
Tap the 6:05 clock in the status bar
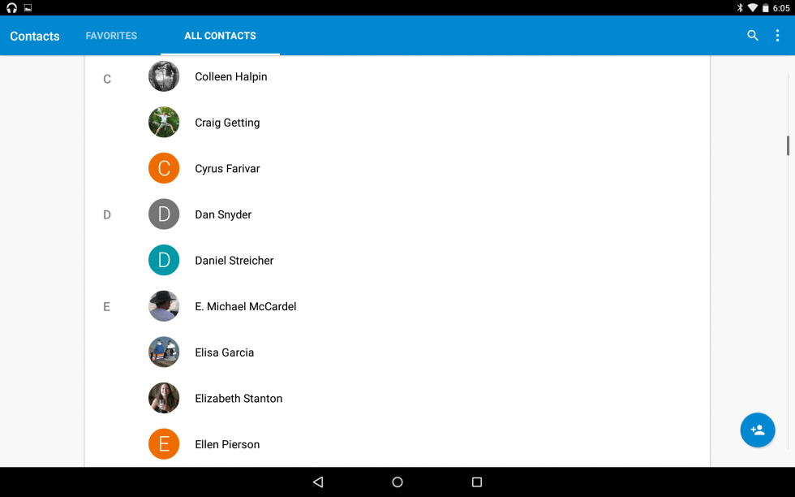click(781, 7)
